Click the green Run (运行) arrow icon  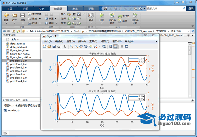tap(102, 15)
